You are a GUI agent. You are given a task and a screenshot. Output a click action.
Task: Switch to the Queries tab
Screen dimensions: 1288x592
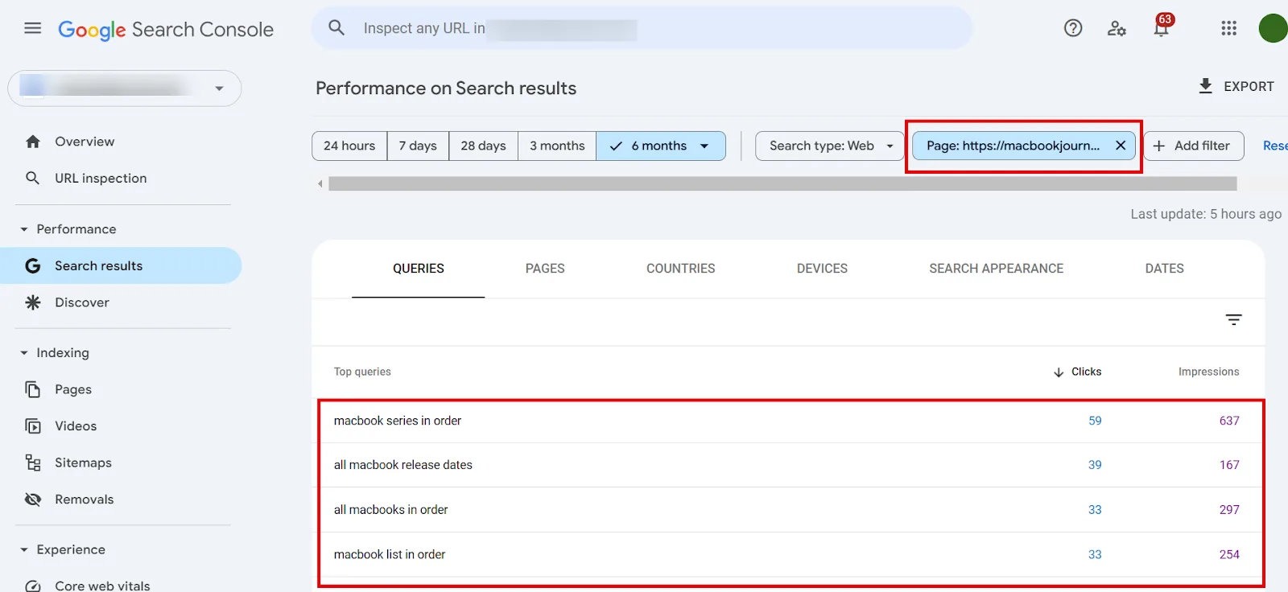point(419,269)
